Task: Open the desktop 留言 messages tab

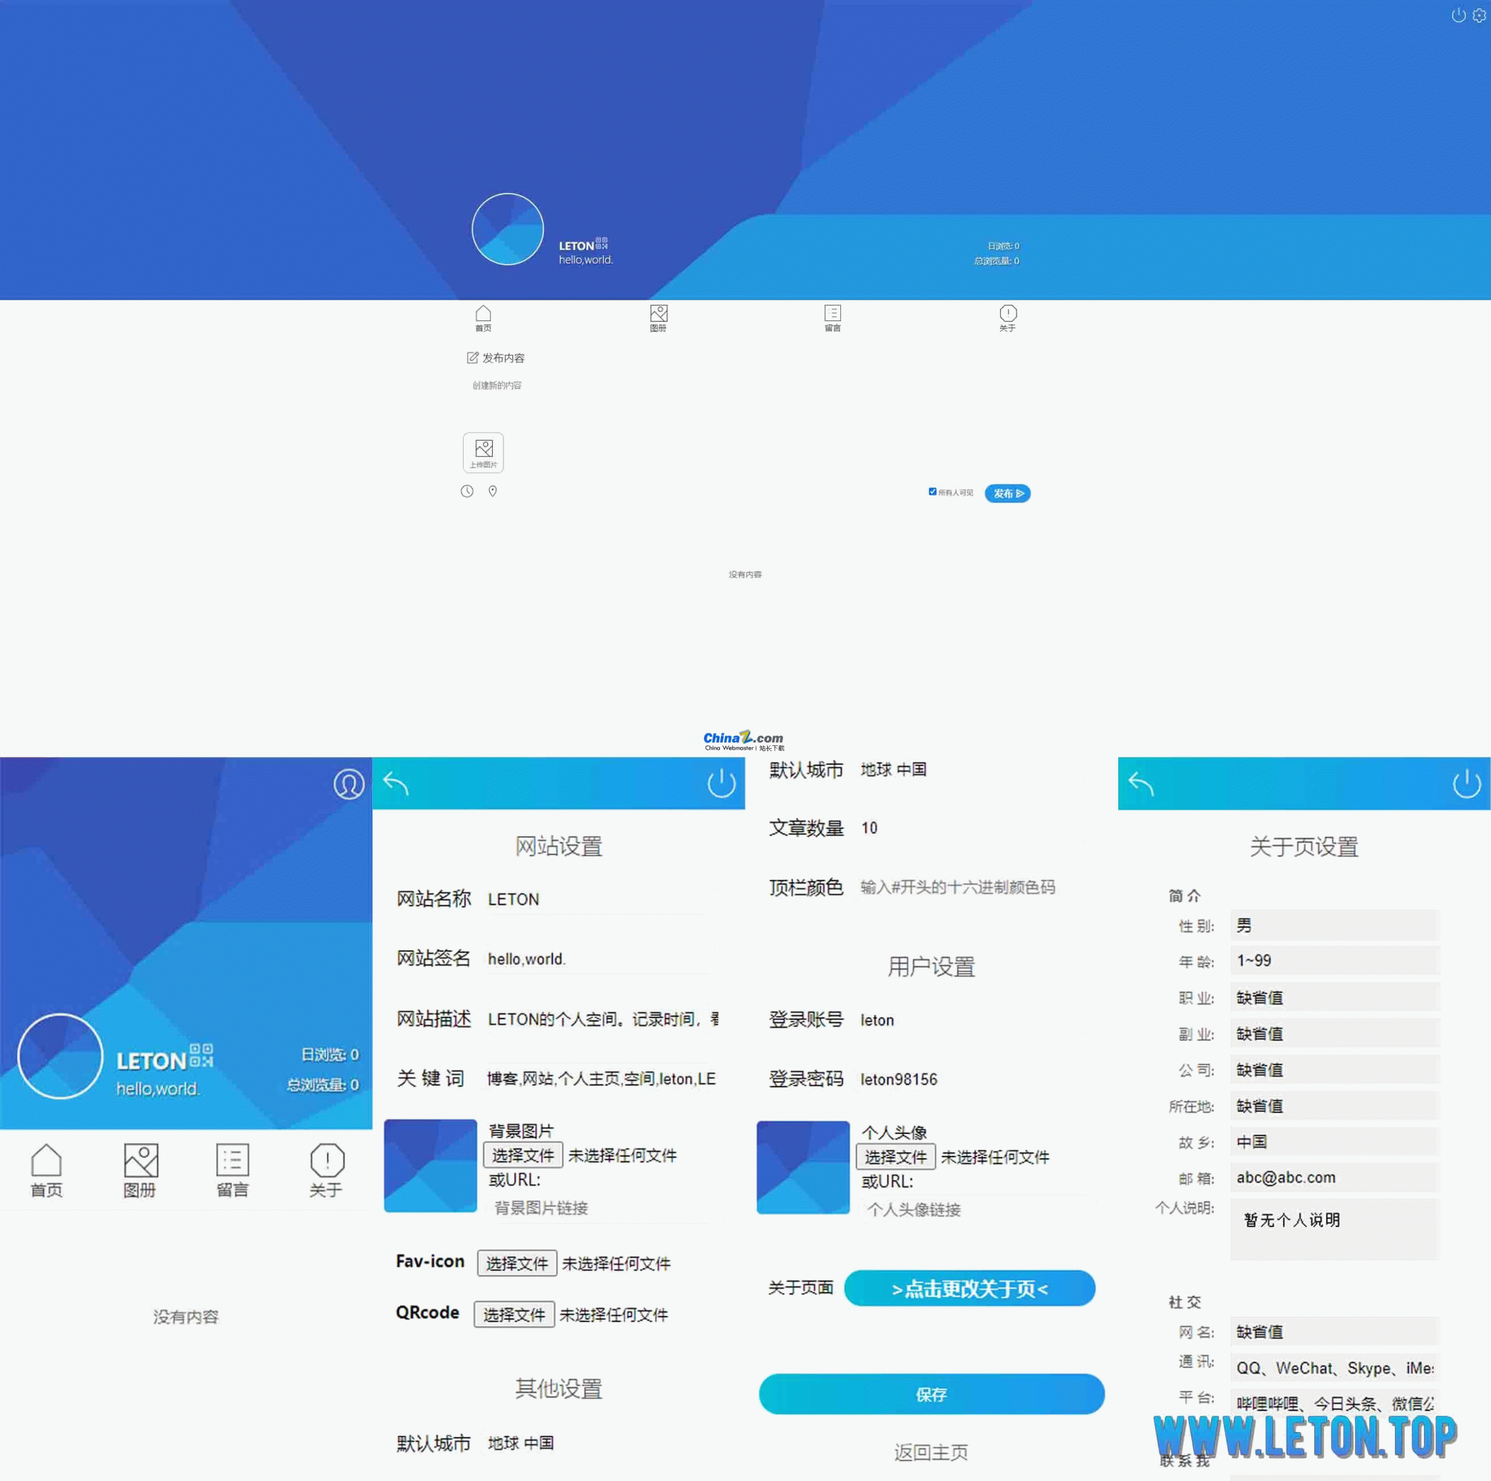Action: click(833, 318)
